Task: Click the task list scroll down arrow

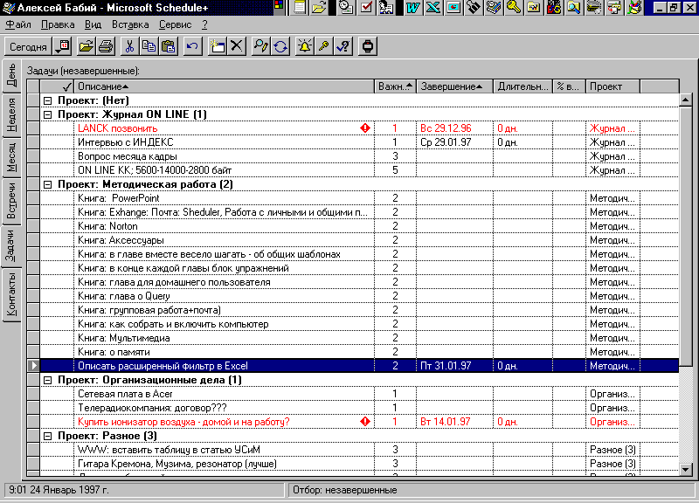Action: [x=686, y=469]
